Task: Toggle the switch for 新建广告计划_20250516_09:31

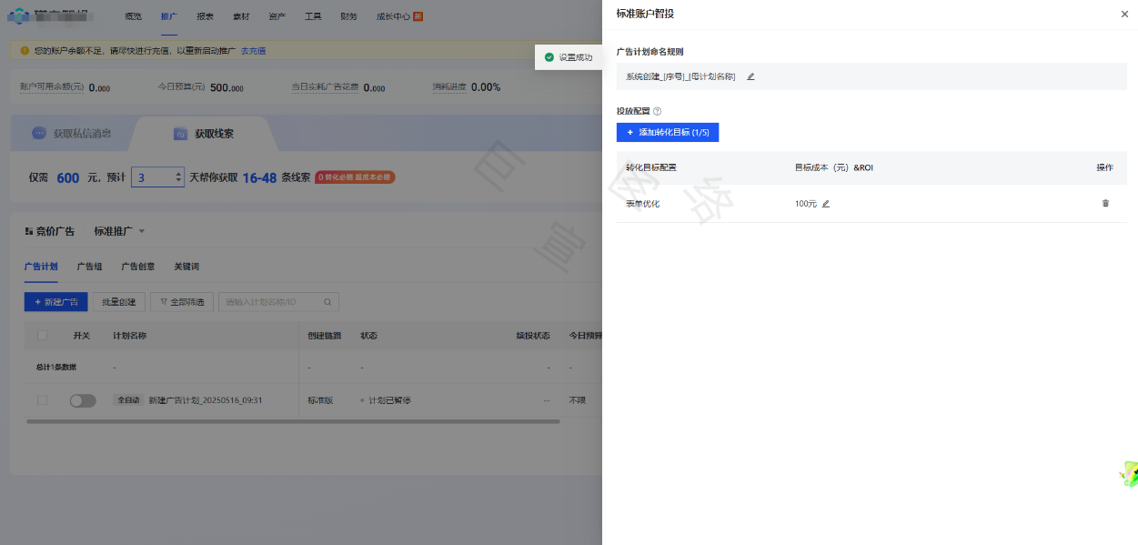Action: (x=82, y=399)
